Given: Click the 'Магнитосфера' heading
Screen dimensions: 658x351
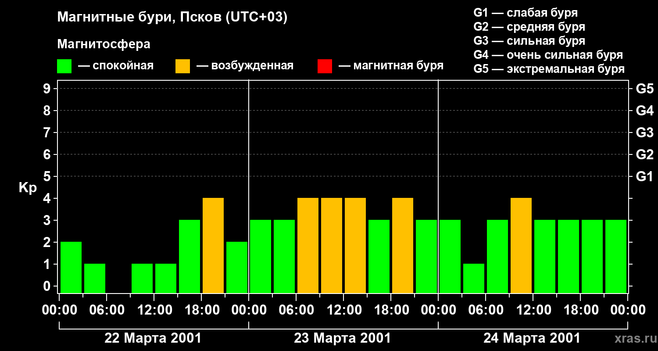Looking at the screenshot, I should coord(104,44).
